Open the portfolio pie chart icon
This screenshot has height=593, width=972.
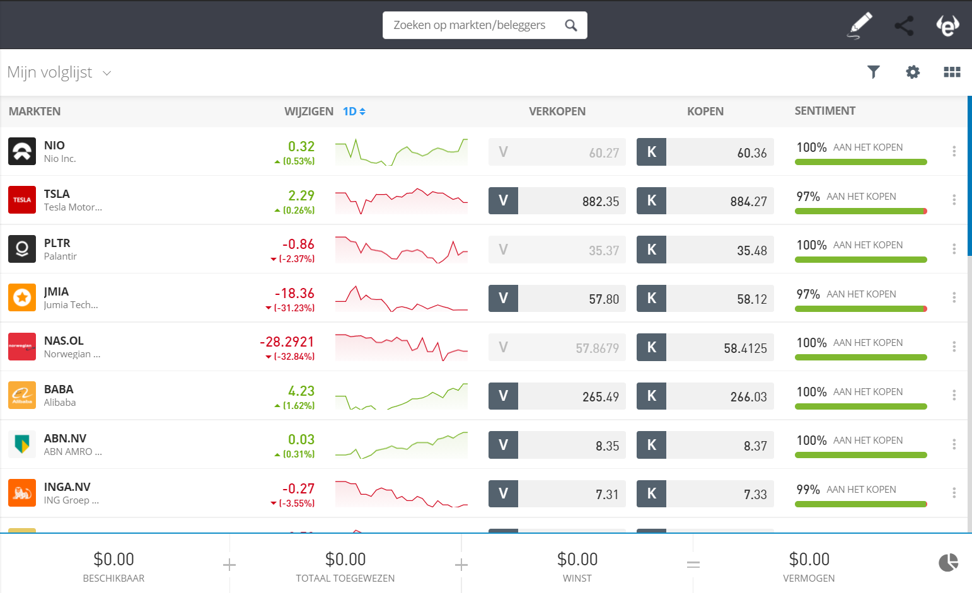[x=948, y=562]
